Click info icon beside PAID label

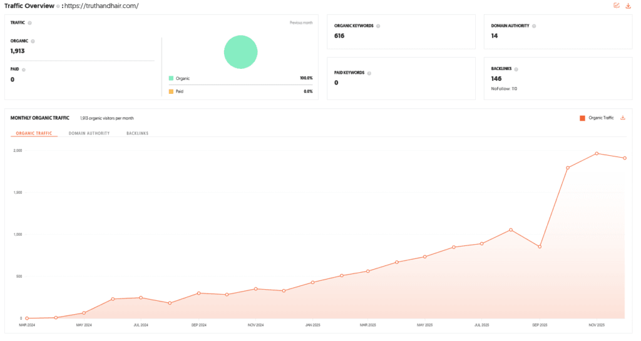pyautogui.click(x=24, y=70)
